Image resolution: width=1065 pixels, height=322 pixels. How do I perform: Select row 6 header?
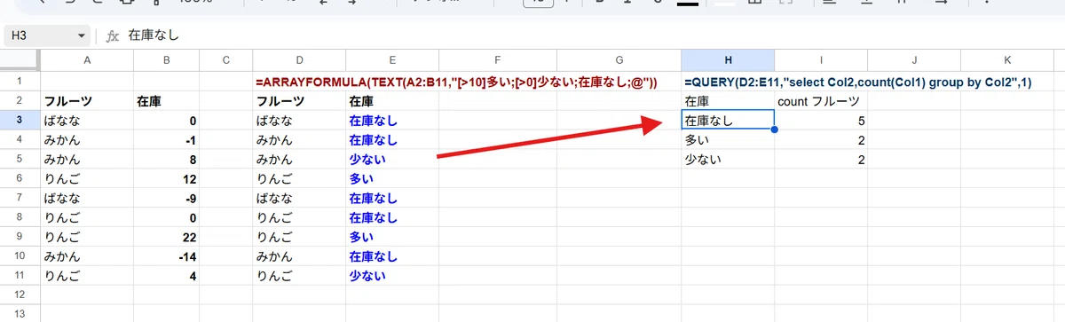tap(20, 178)
